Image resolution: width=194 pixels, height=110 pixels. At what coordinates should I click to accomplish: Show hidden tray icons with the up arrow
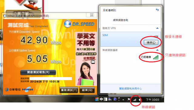tap(123, 100)
